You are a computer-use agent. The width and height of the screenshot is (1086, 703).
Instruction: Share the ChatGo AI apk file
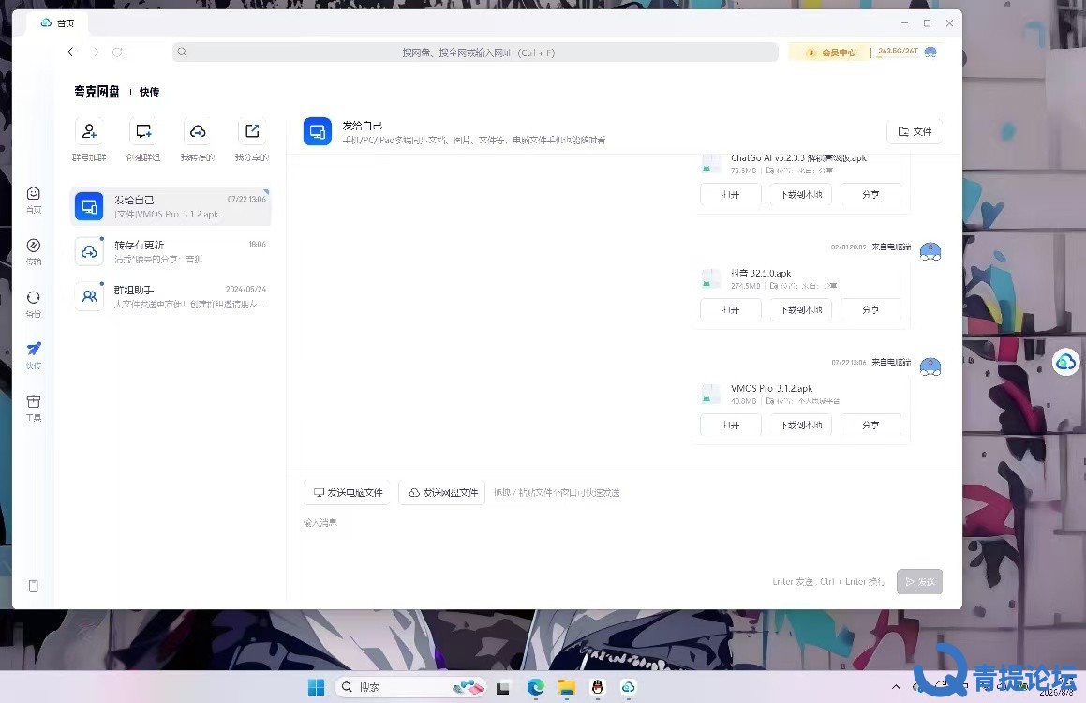[x=870, y=195]
